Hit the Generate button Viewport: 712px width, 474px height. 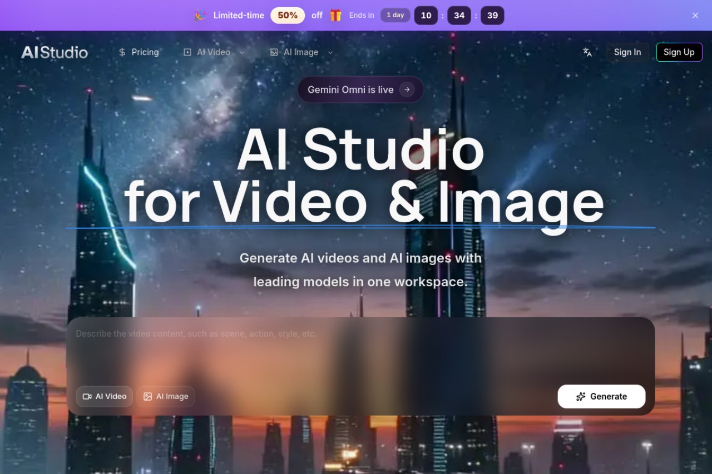coord(601,396)
